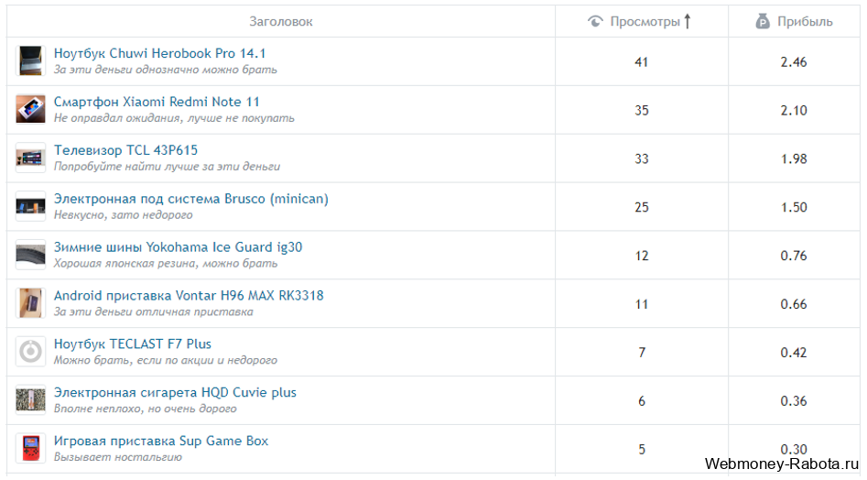The width and height of the screenshot is (867, 480).
Task: Sort table by Прибыль column header
Action: [805, 22]
